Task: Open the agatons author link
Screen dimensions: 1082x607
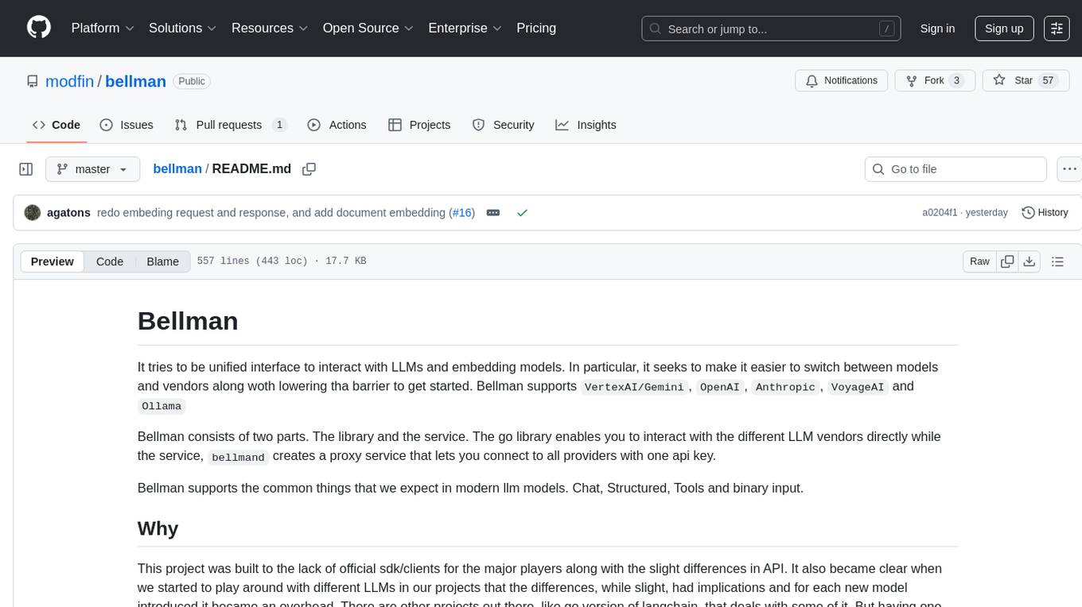Action: coord(69,213)
